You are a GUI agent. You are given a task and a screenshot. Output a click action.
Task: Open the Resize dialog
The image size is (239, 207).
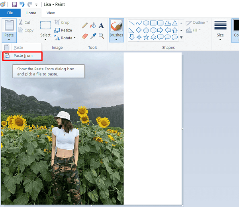tap(63, 30)
